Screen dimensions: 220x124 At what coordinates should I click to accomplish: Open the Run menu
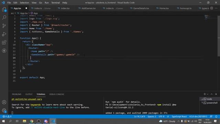coord(47,3)
